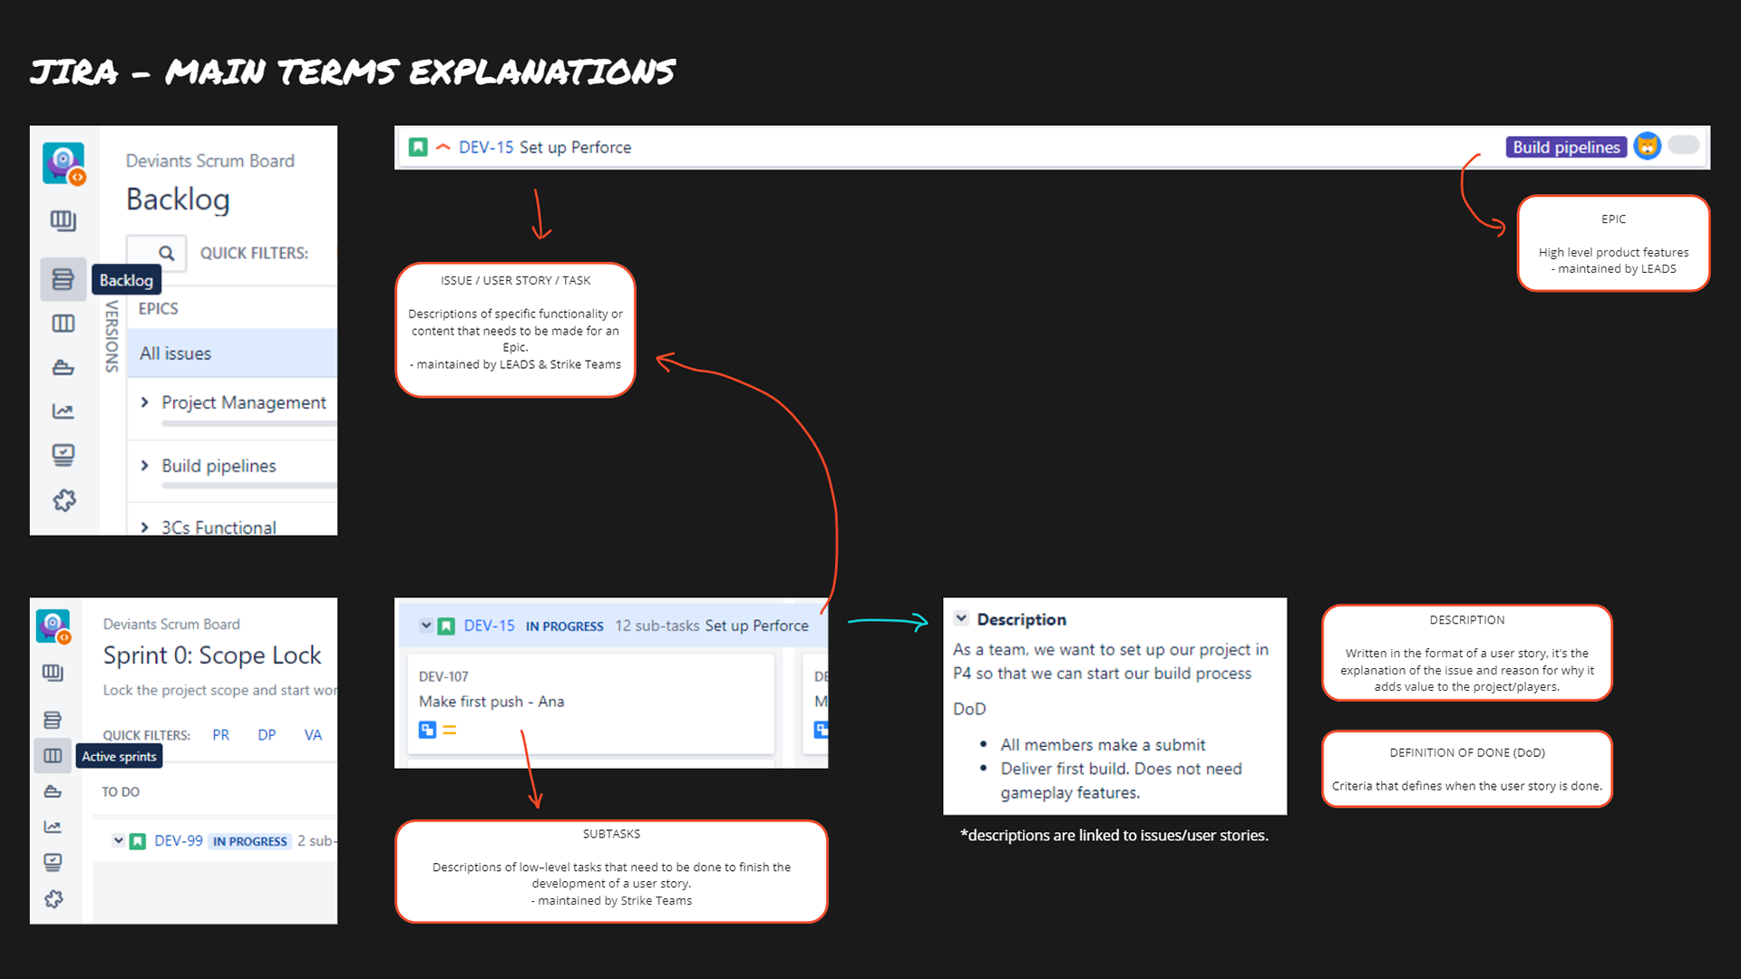Collapse the DEV-15 sub-tasks chevron
This screenshot has width=1741, height=979.
(426, 625)
